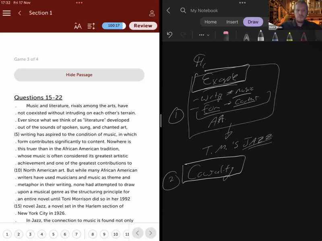Adjust text size with AA icon
The image size is (322, 241).
(78, 26)
